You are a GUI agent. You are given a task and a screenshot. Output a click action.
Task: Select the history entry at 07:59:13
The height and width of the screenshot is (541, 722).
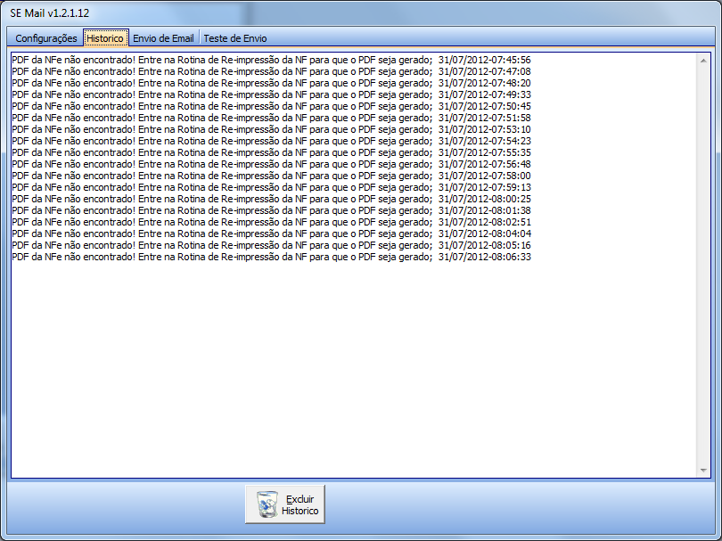point(271,187)
